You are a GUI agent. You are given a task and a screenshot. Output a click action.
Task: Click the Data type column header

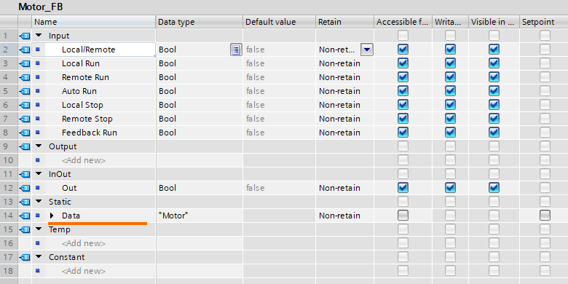click(x=200, y=22)
